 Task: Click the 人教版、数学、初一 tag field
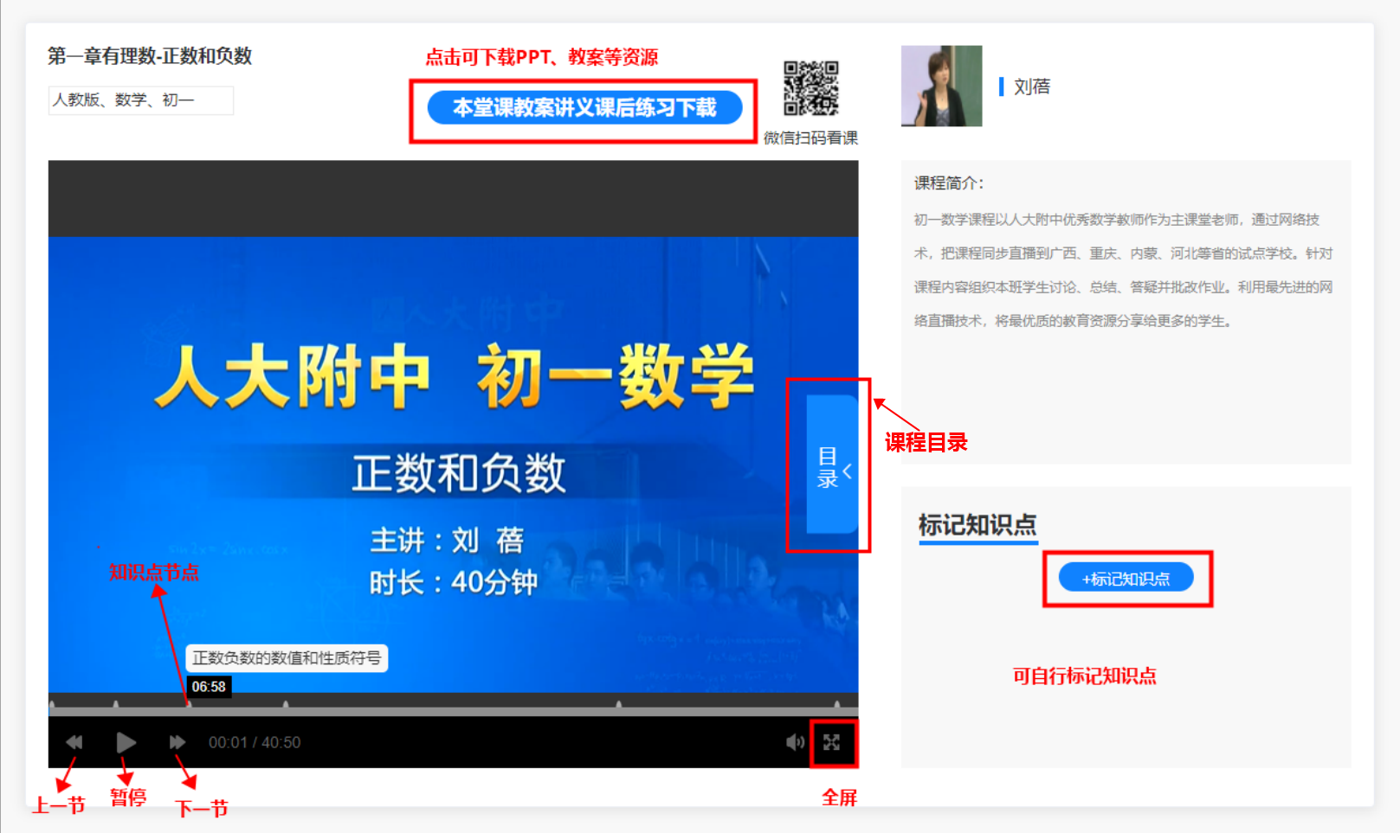(140, 100)
